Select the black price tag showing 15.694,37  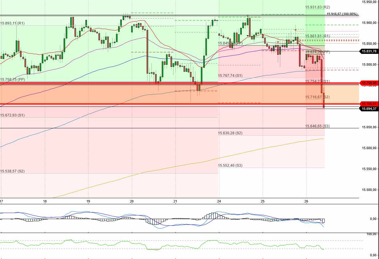click(x=369, y=109)
